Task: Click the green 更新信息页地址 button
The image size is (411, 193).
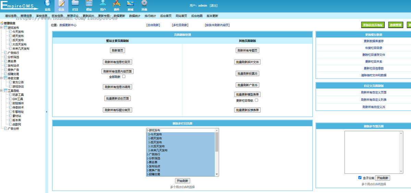Action: (373, 25)
